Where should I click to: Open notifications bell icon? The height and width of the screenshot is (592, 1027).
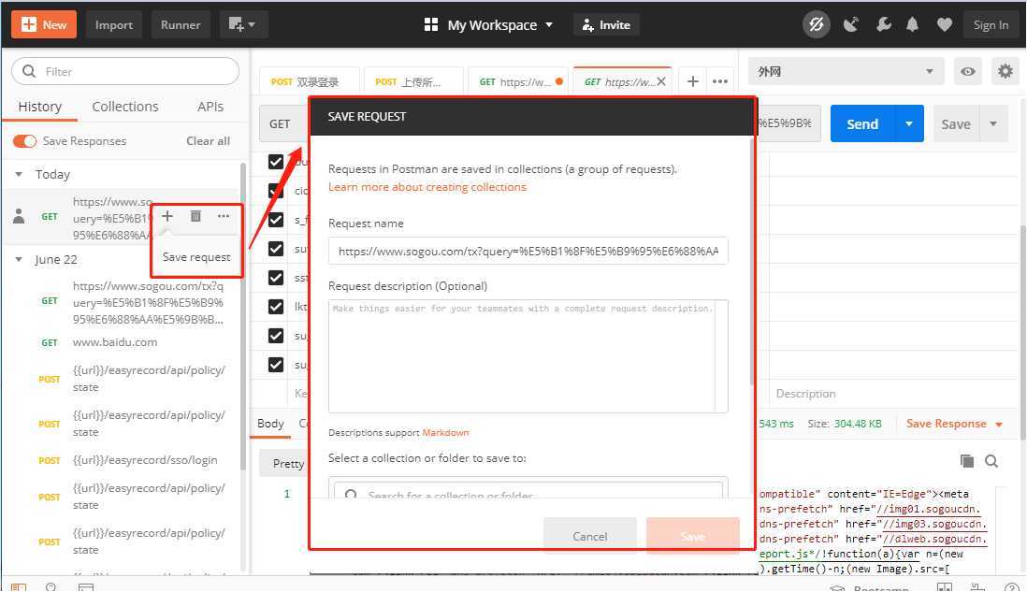tap(913, 25)
